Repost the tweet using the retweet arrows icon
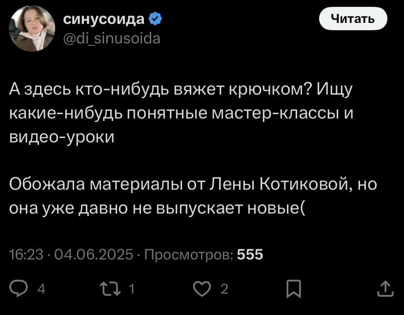The image size is (404, 315). coord(110,289)
